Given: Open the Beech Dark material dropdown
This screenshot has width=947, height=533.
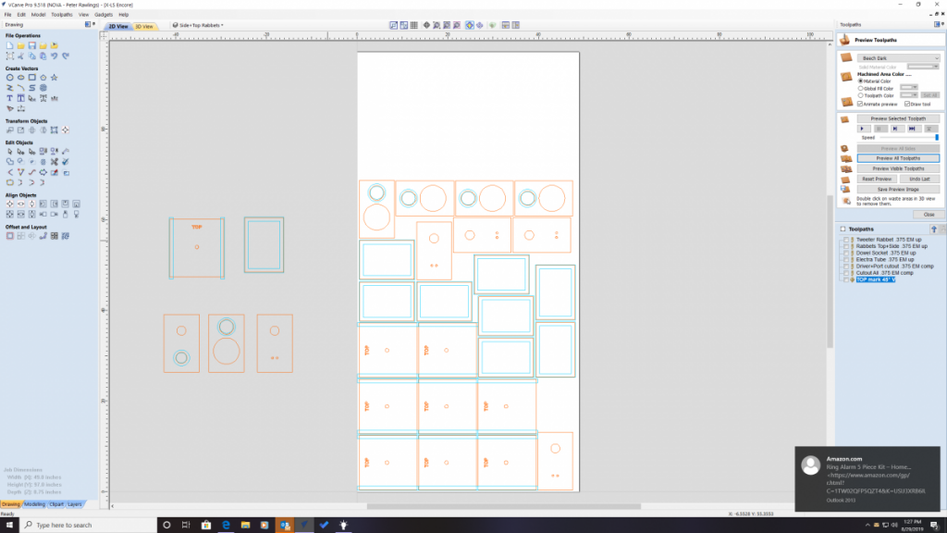Looking at the screenshot, I should (x=898, y=57).
